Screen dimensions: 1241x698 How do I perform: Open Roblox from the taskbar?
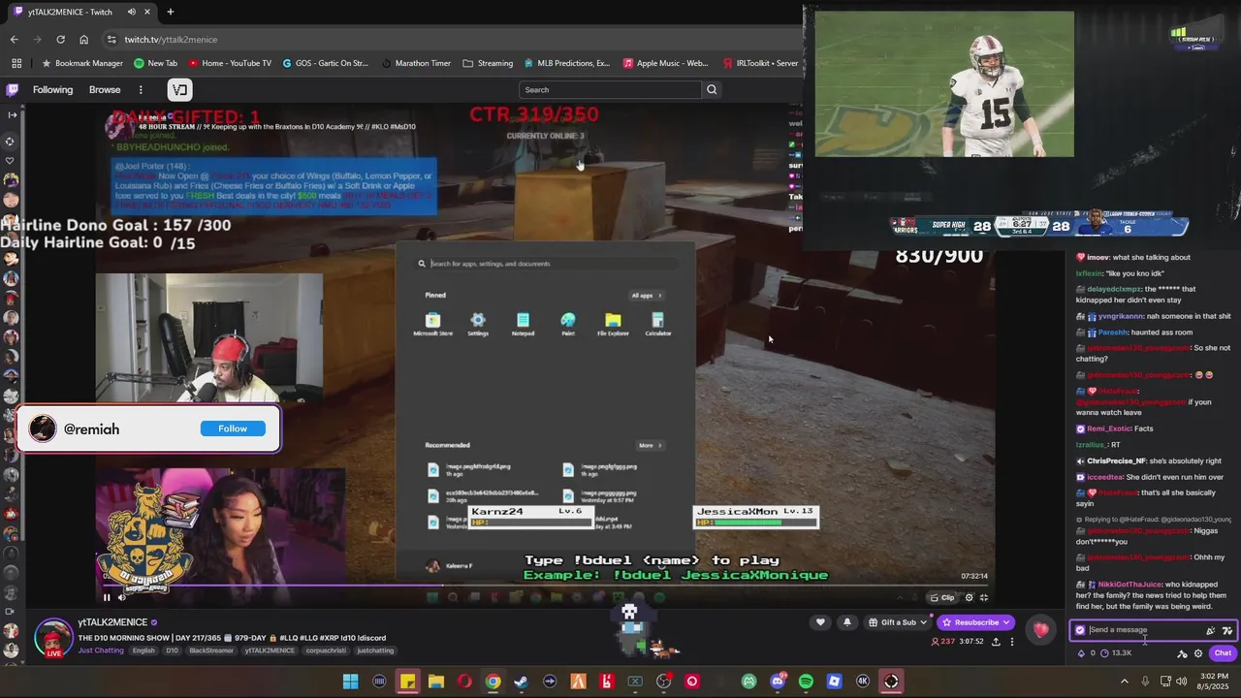834,682
